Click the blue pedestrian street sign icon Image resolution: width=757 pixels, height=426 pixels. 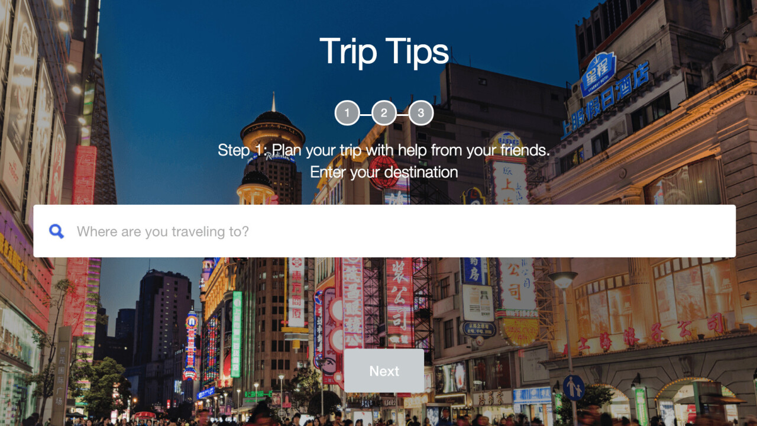pyautogui.click(x=573, y=388)
